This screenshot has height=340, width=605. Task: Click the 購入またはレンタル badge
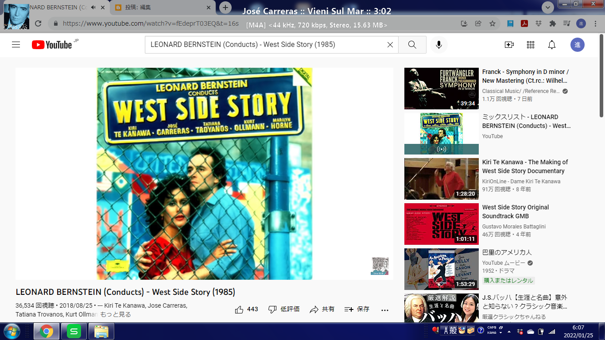(x=509, y=281)
